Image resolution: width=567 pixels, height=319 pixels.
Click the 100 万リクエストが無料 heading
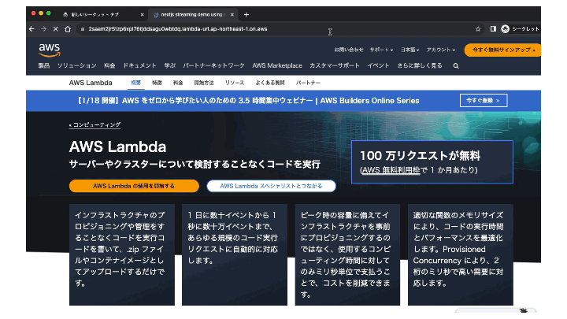coord(421,156)
